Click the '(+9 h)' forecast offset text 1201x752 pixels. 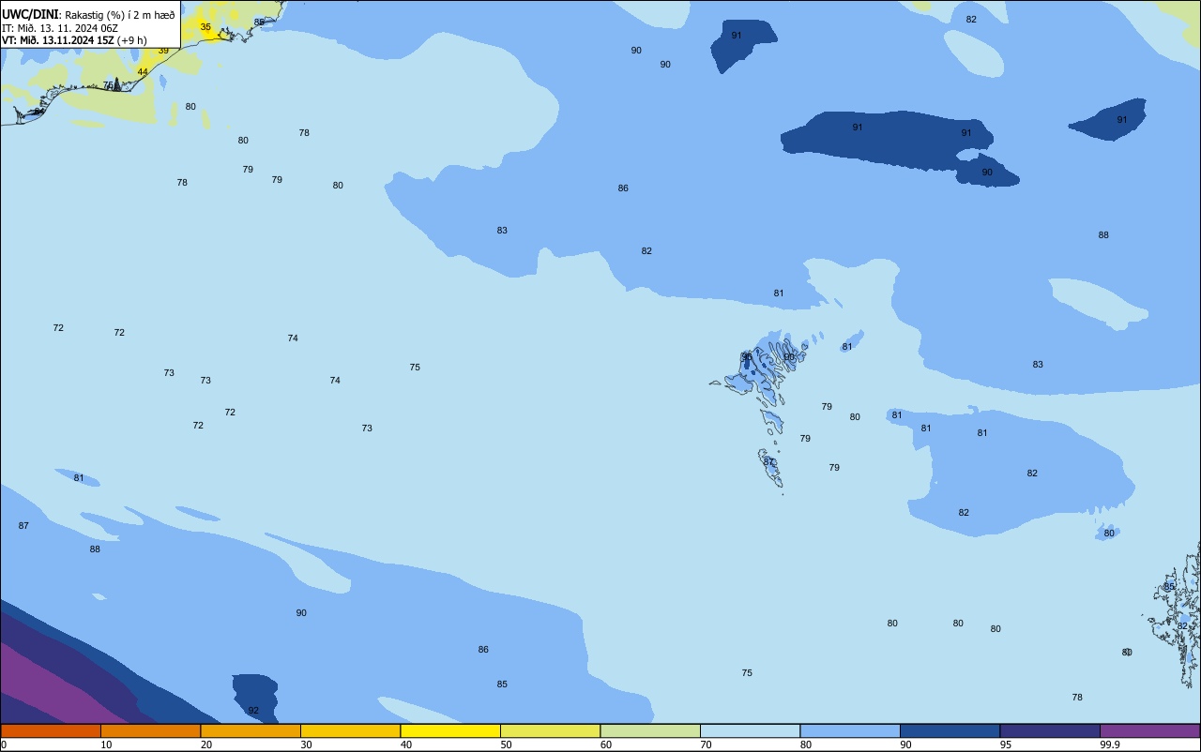pyautogui.click(x=132, y=40)
